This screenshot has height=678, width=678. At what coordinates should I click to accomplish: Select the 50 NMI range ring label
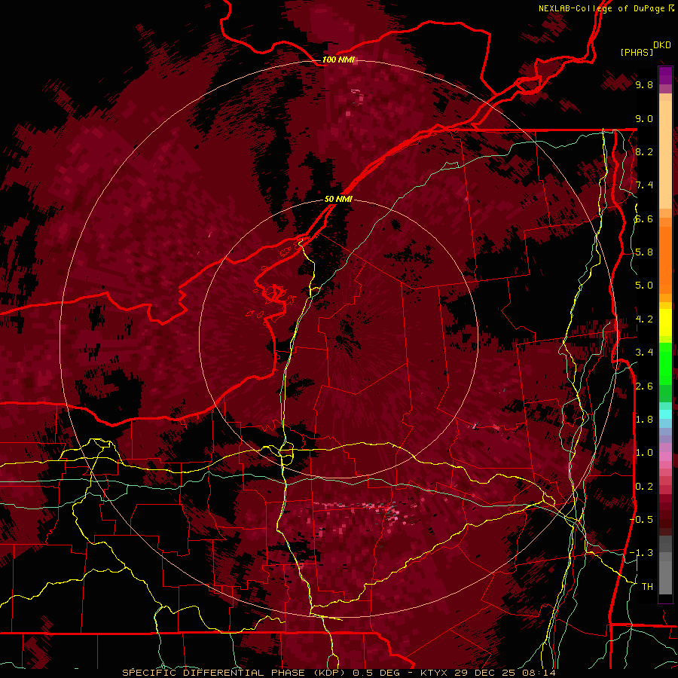pyautogui.click(x=338, y=199)
